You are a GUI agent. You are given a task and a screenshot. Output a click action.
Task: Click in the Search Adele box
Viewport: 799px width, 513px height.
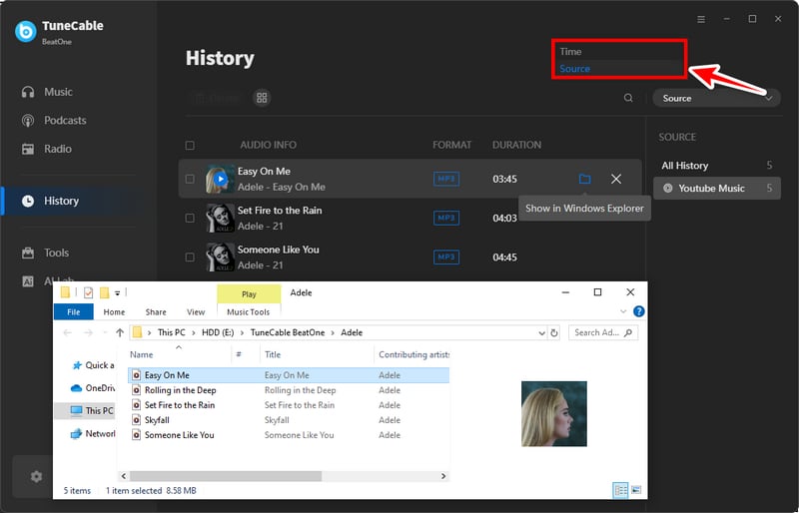click(x=603, y=332)
